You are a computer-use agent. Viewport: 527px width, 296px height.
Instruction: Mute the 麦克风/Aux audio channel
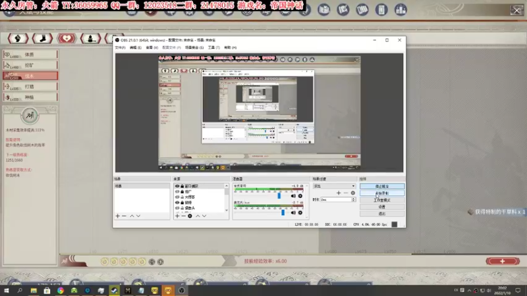pos(293,212)
